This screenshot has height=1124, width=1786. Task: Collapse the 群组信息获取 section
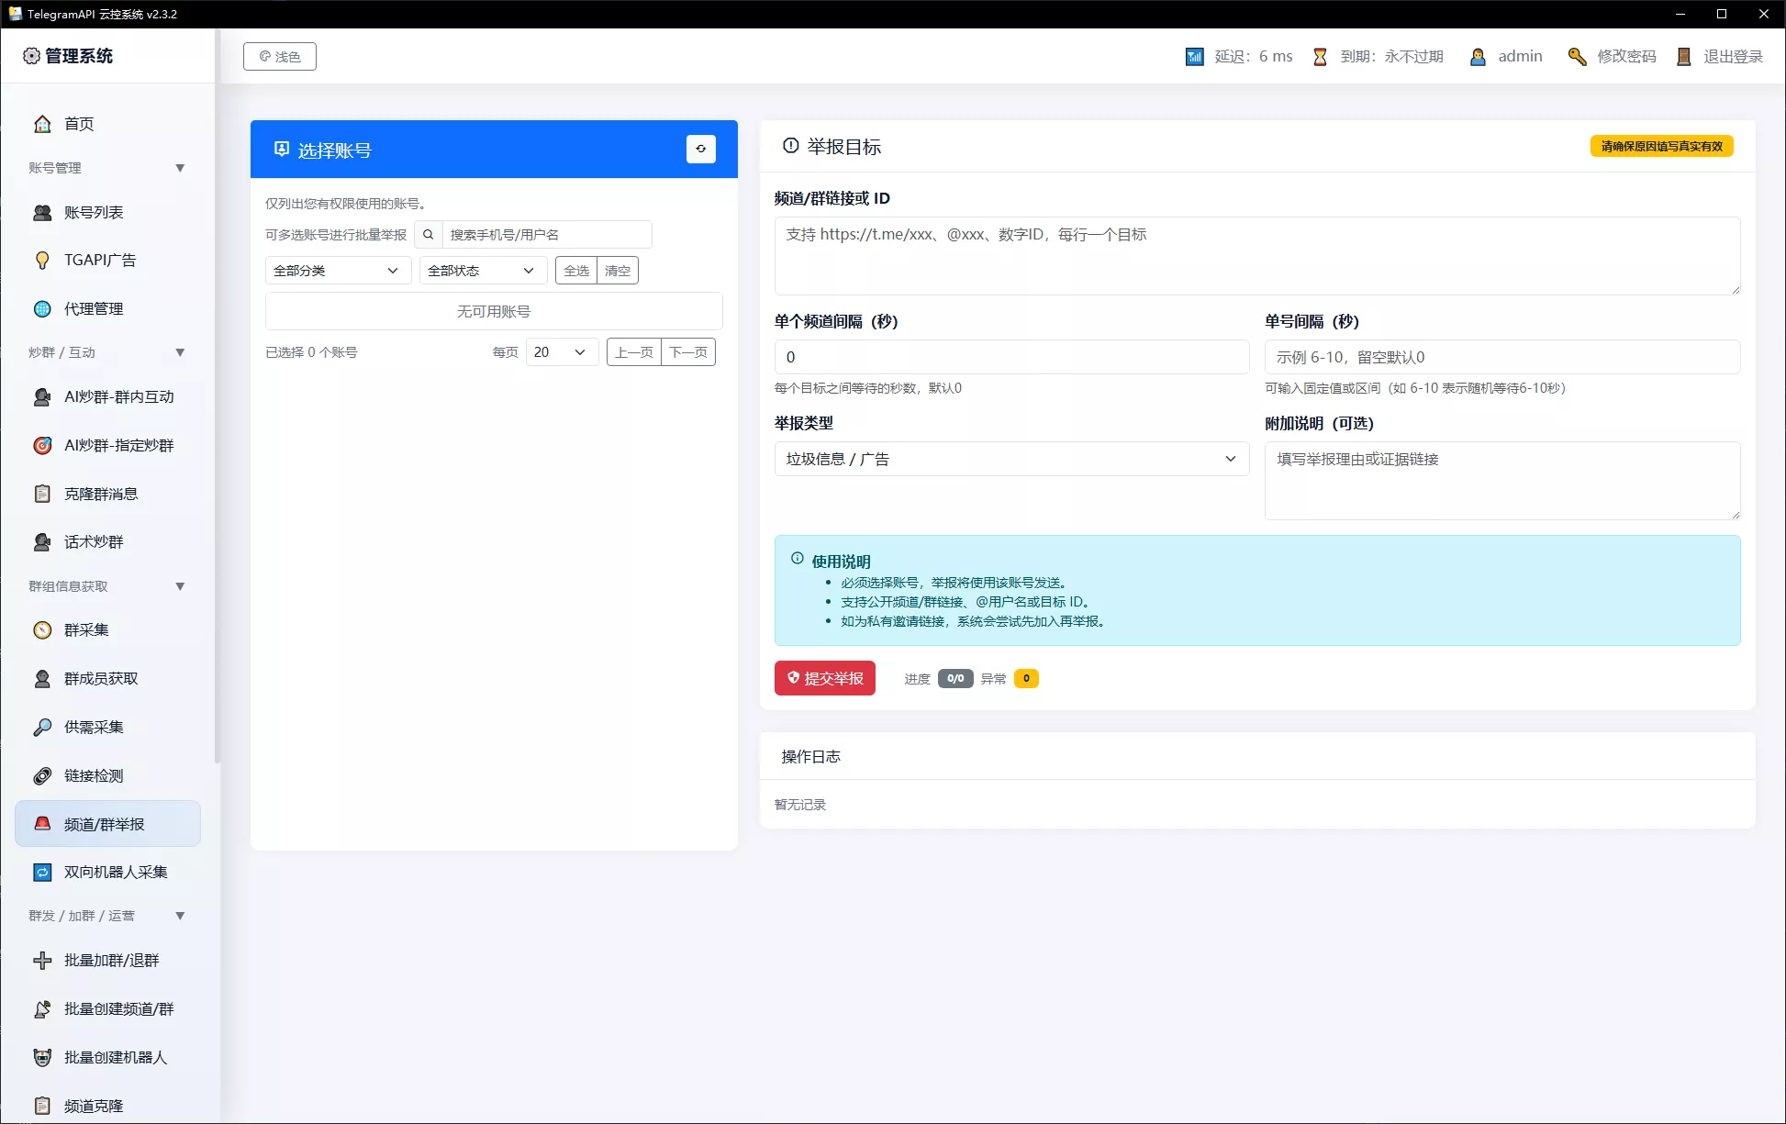tap(180, 586)
